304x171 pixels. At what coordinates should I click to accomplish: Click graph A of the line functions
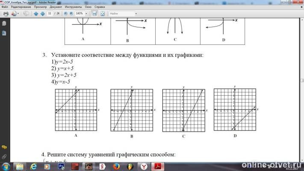(x=76, y=110)
